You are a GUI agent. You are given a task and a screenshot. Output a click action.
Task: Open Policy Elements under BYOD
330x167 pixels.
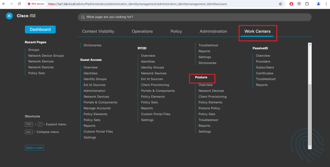tap(153, 97)
